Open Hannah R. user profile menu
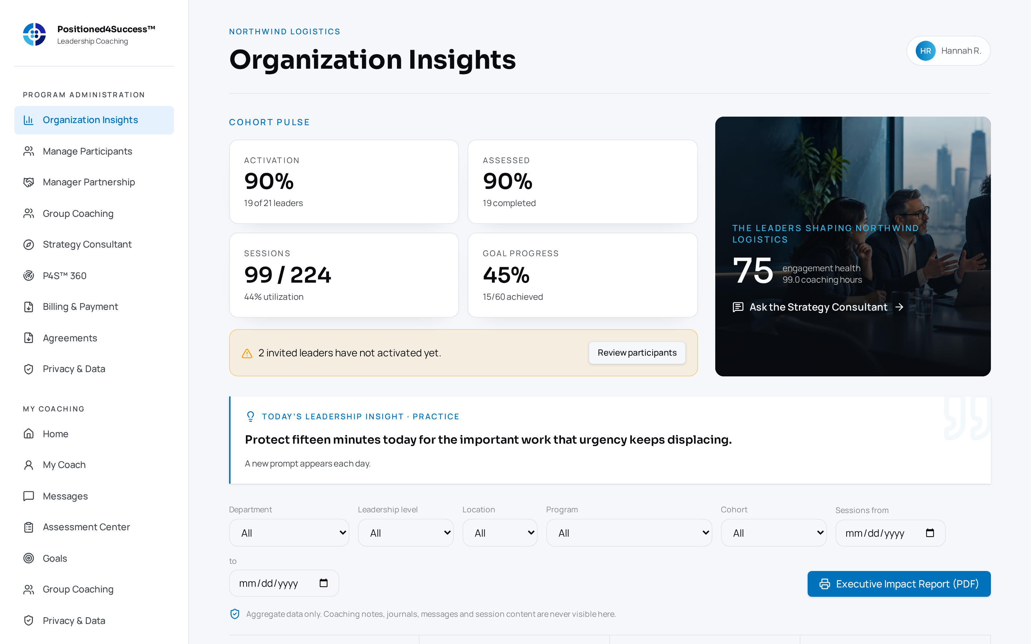The width and height of the screenshot is (1031, 644). click(x=948, y=51)
